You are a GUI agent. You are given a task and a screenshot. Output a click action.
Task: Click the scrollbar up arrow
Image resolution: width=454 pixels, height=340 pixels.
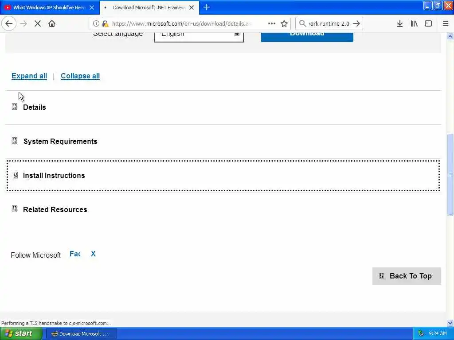click(x=450, y=37)
